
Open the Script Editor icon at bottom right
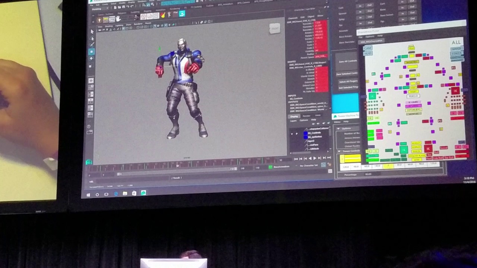(x=330, y=171)
